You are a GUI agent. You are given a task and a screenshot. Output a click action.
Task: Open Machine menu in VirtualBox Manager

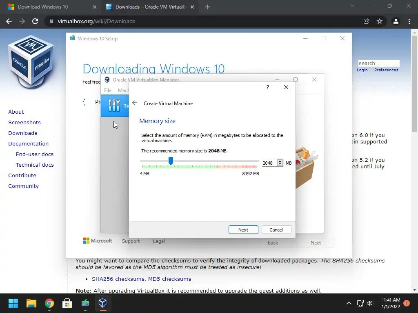(123, 90)
